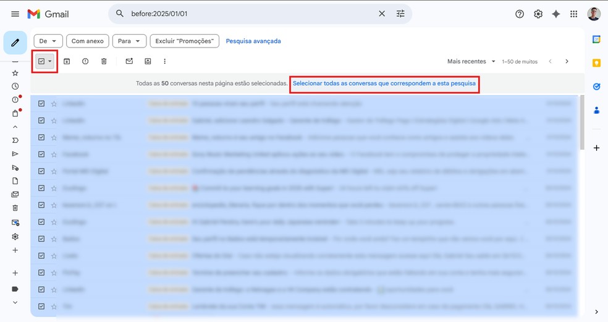Open the dark label tag icon
Image resolution: width=608 pixels, height=322 pixels.
[15, 289]
